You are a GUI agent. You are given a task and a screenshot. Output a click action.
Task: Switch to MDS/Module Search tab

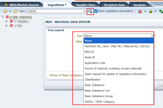point(21,5)
